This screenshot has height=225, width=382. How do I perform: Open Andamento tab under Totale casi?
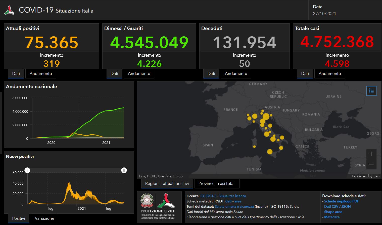coord(329,73)
